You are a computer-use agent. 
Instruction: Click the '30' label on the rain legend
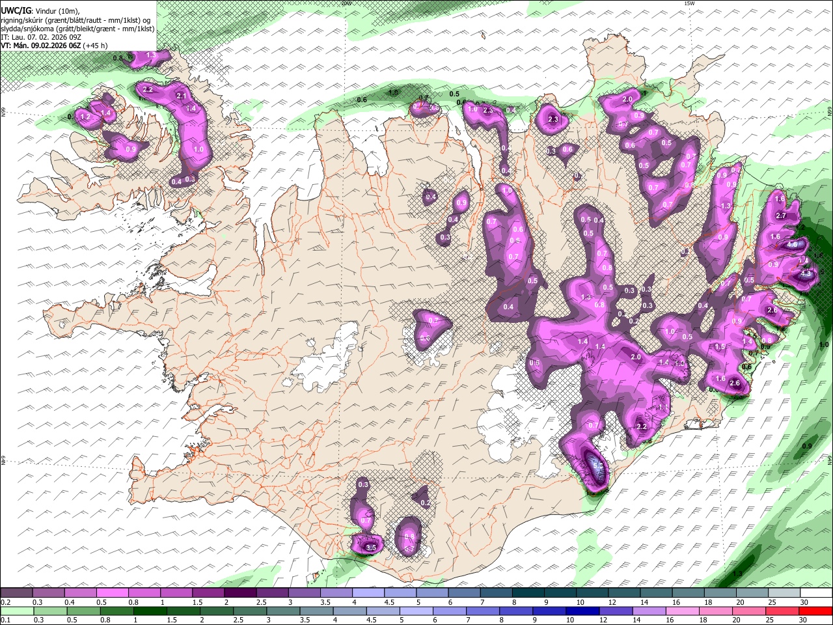pos(802,620)
